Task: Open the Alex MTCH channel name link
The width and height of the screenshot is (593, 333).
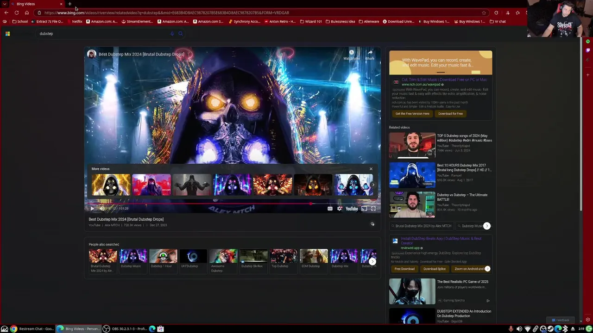Action: 112,225
